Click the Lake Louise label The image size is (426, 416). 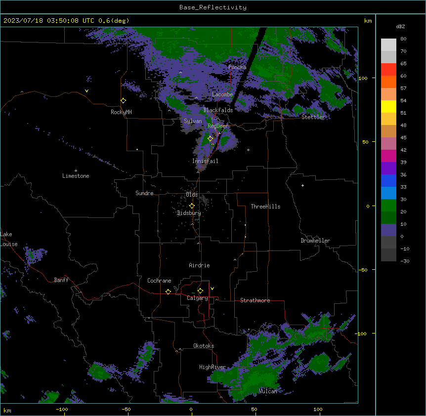click(x=9, y=239)
